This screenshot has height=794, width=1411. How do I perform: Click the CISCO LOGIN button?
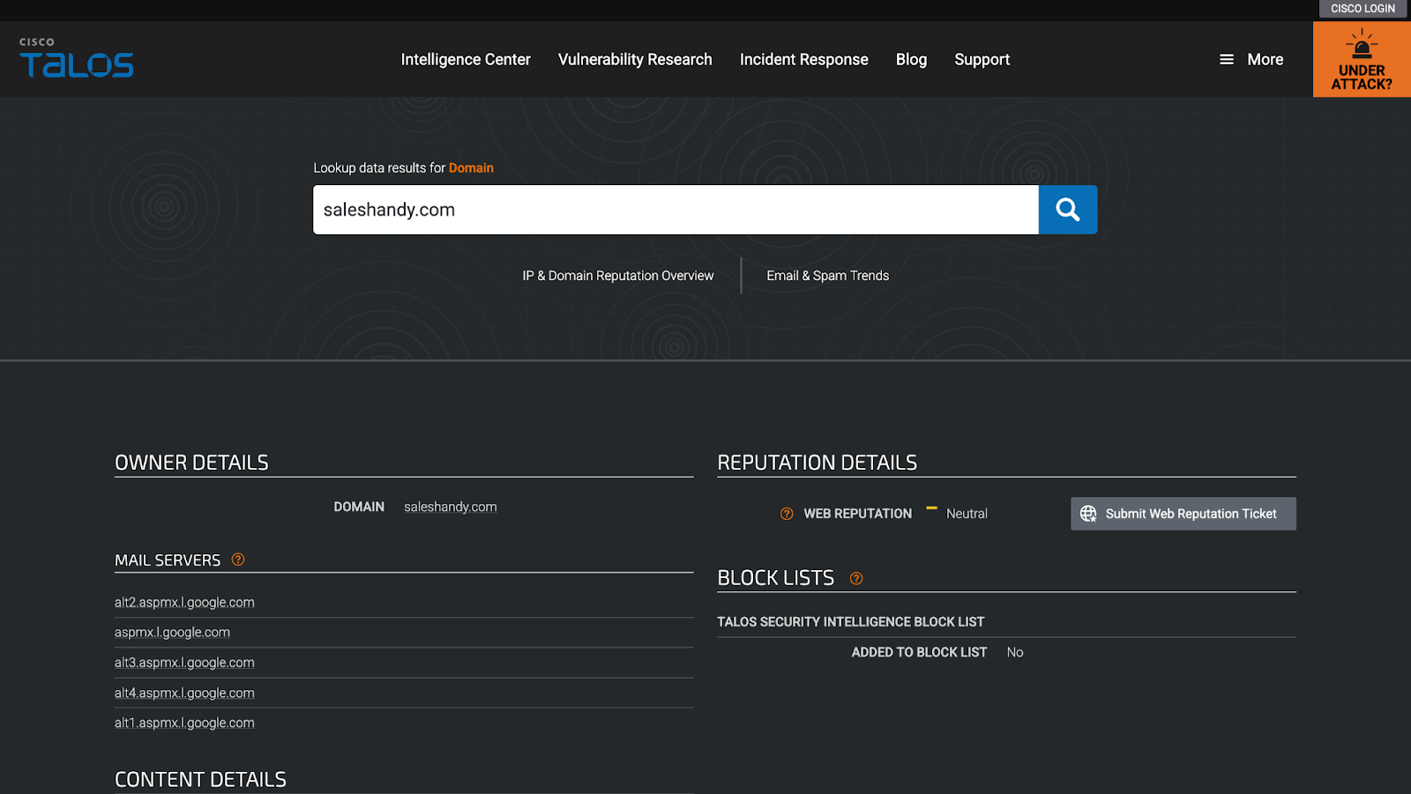[x=1362, y=9]
